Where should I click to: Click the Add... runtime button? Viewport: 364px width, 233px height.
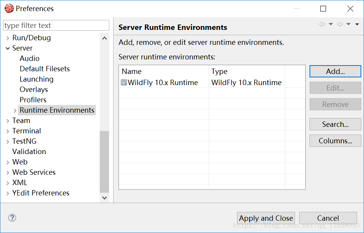[x=335, y=71]
